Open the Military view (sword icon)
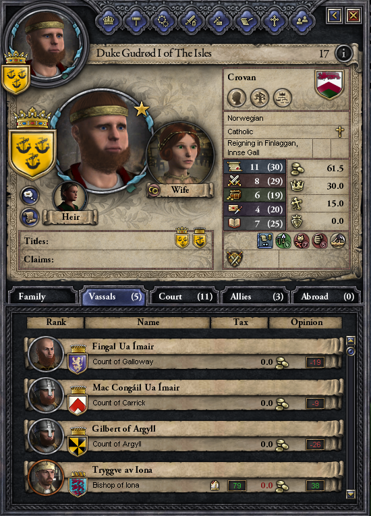 coord(192,22)
